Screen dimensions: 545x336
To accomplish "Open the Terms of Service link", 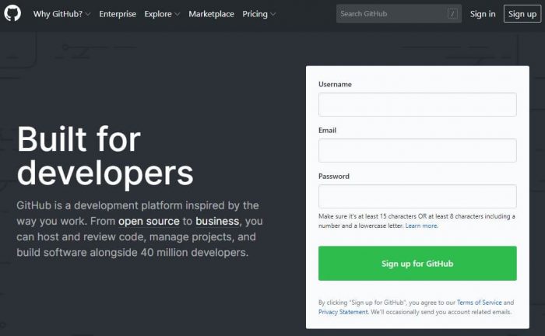I will click(480, 303).
